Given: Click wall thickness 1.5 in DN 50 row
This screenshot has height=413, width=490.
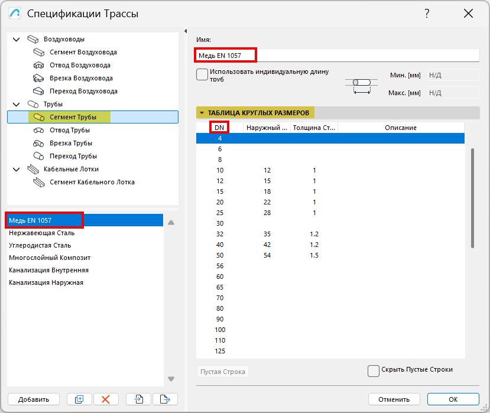Looking at the screenshot, I should click(x=314, y=255).
